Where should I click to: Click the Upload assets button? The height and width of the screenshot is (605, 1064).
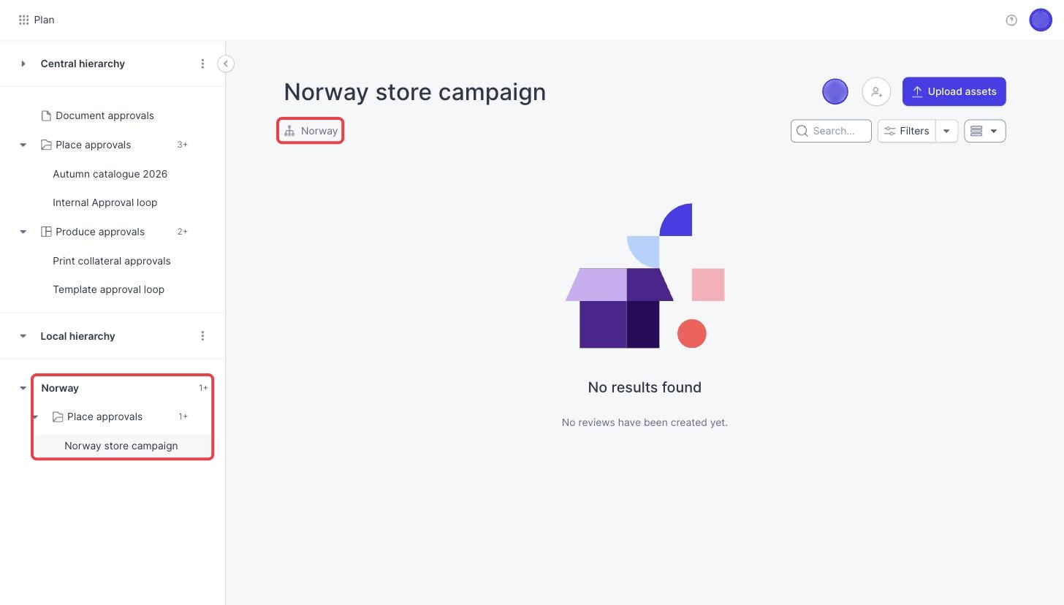click(954, 91)
